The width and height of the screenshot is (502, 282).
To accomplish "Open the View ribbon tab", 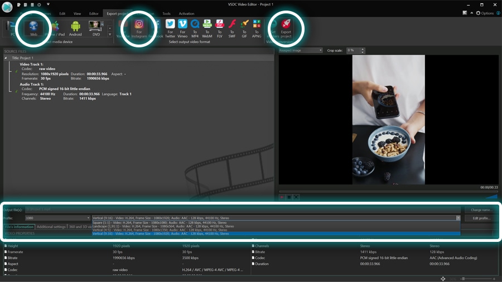I will point(77,14).
